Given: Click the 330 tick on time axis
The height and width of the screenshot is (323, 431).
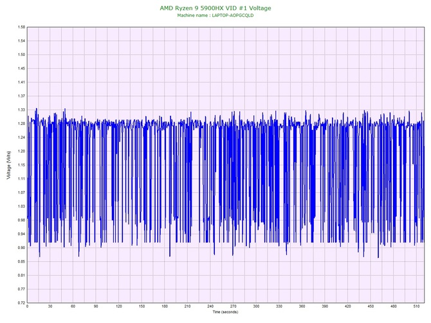Looking at the screenshot, I should 279,306.
